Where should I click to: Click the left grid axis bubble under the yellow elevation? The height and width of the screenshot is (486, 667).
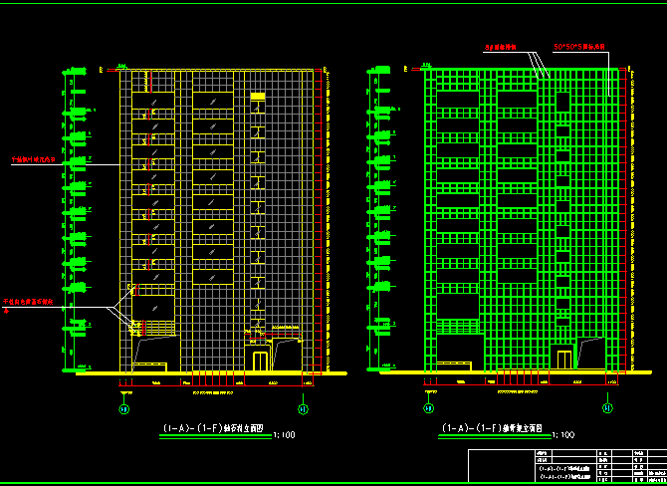(124, 408)
